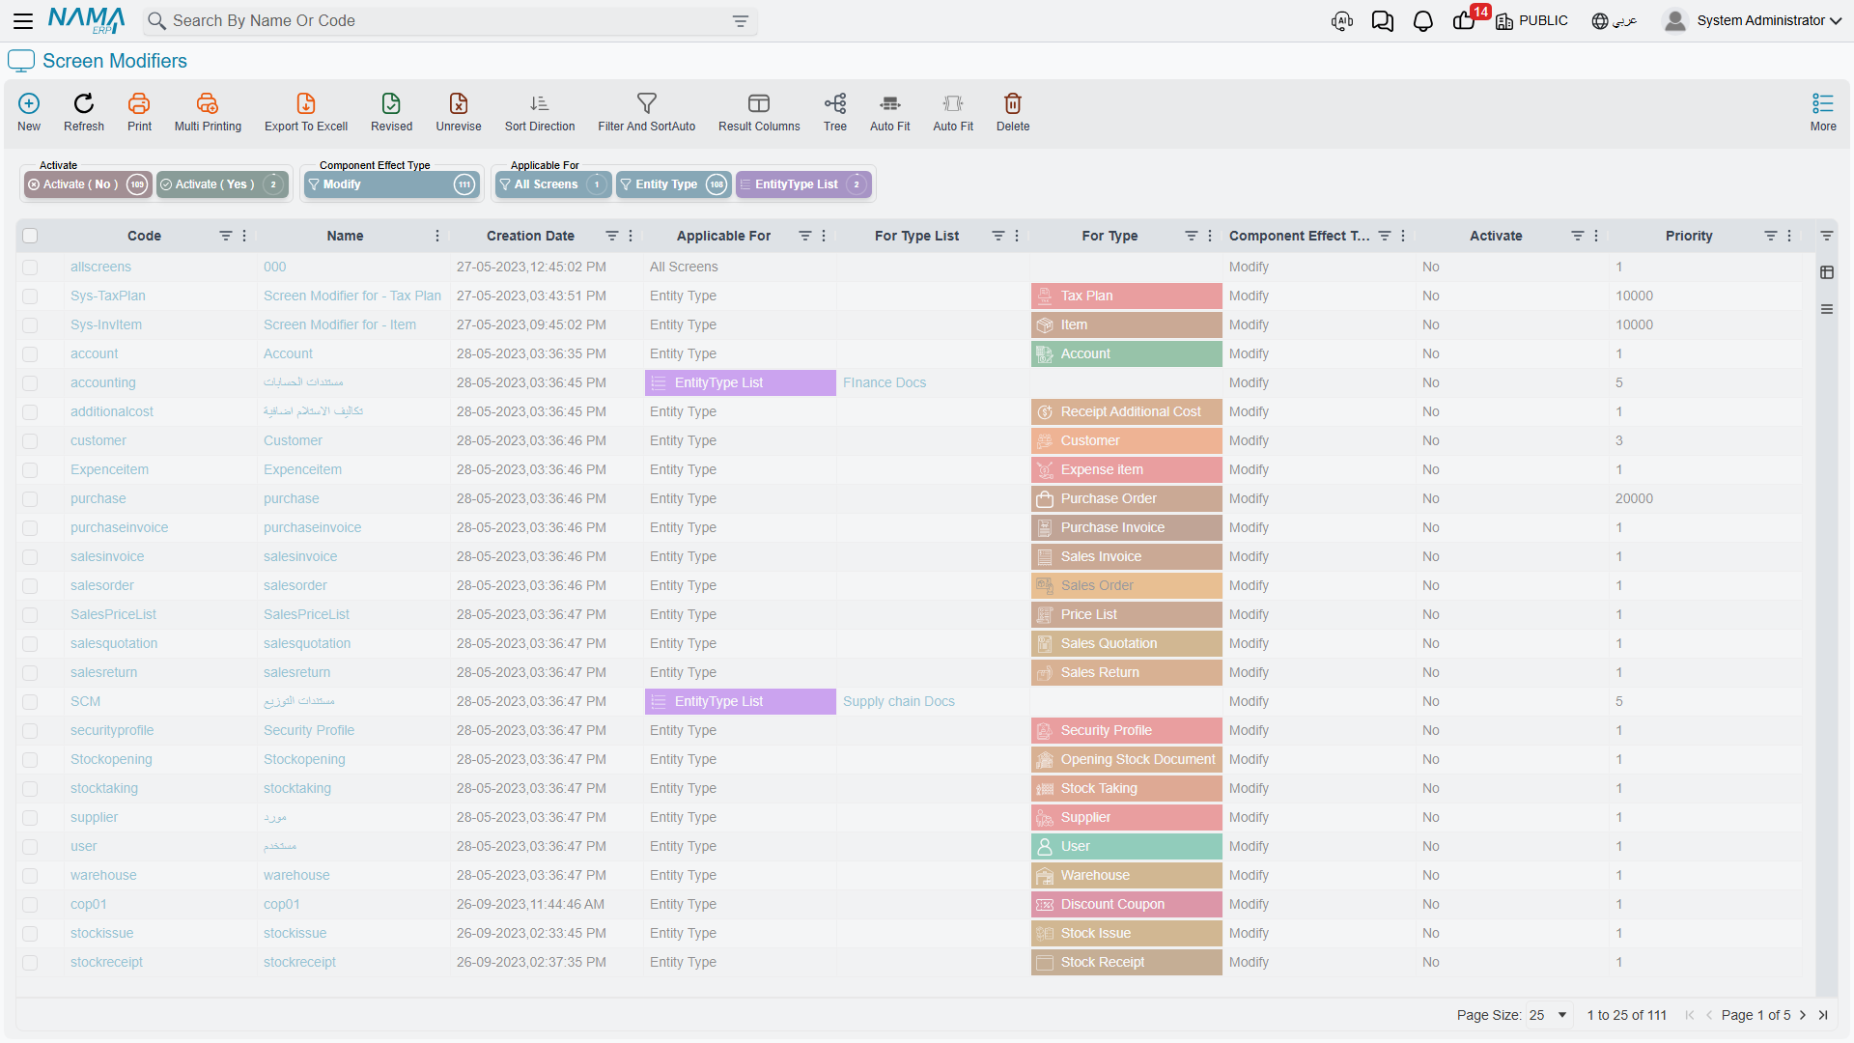The image size is (1854, 1043).
Task: Click the Print toolbar icon
Action: (x=139, y=103)
